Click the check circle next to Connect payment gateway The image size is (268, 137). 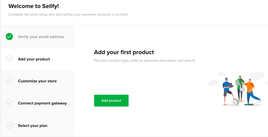pyautogui.click(x=9, y=103)
